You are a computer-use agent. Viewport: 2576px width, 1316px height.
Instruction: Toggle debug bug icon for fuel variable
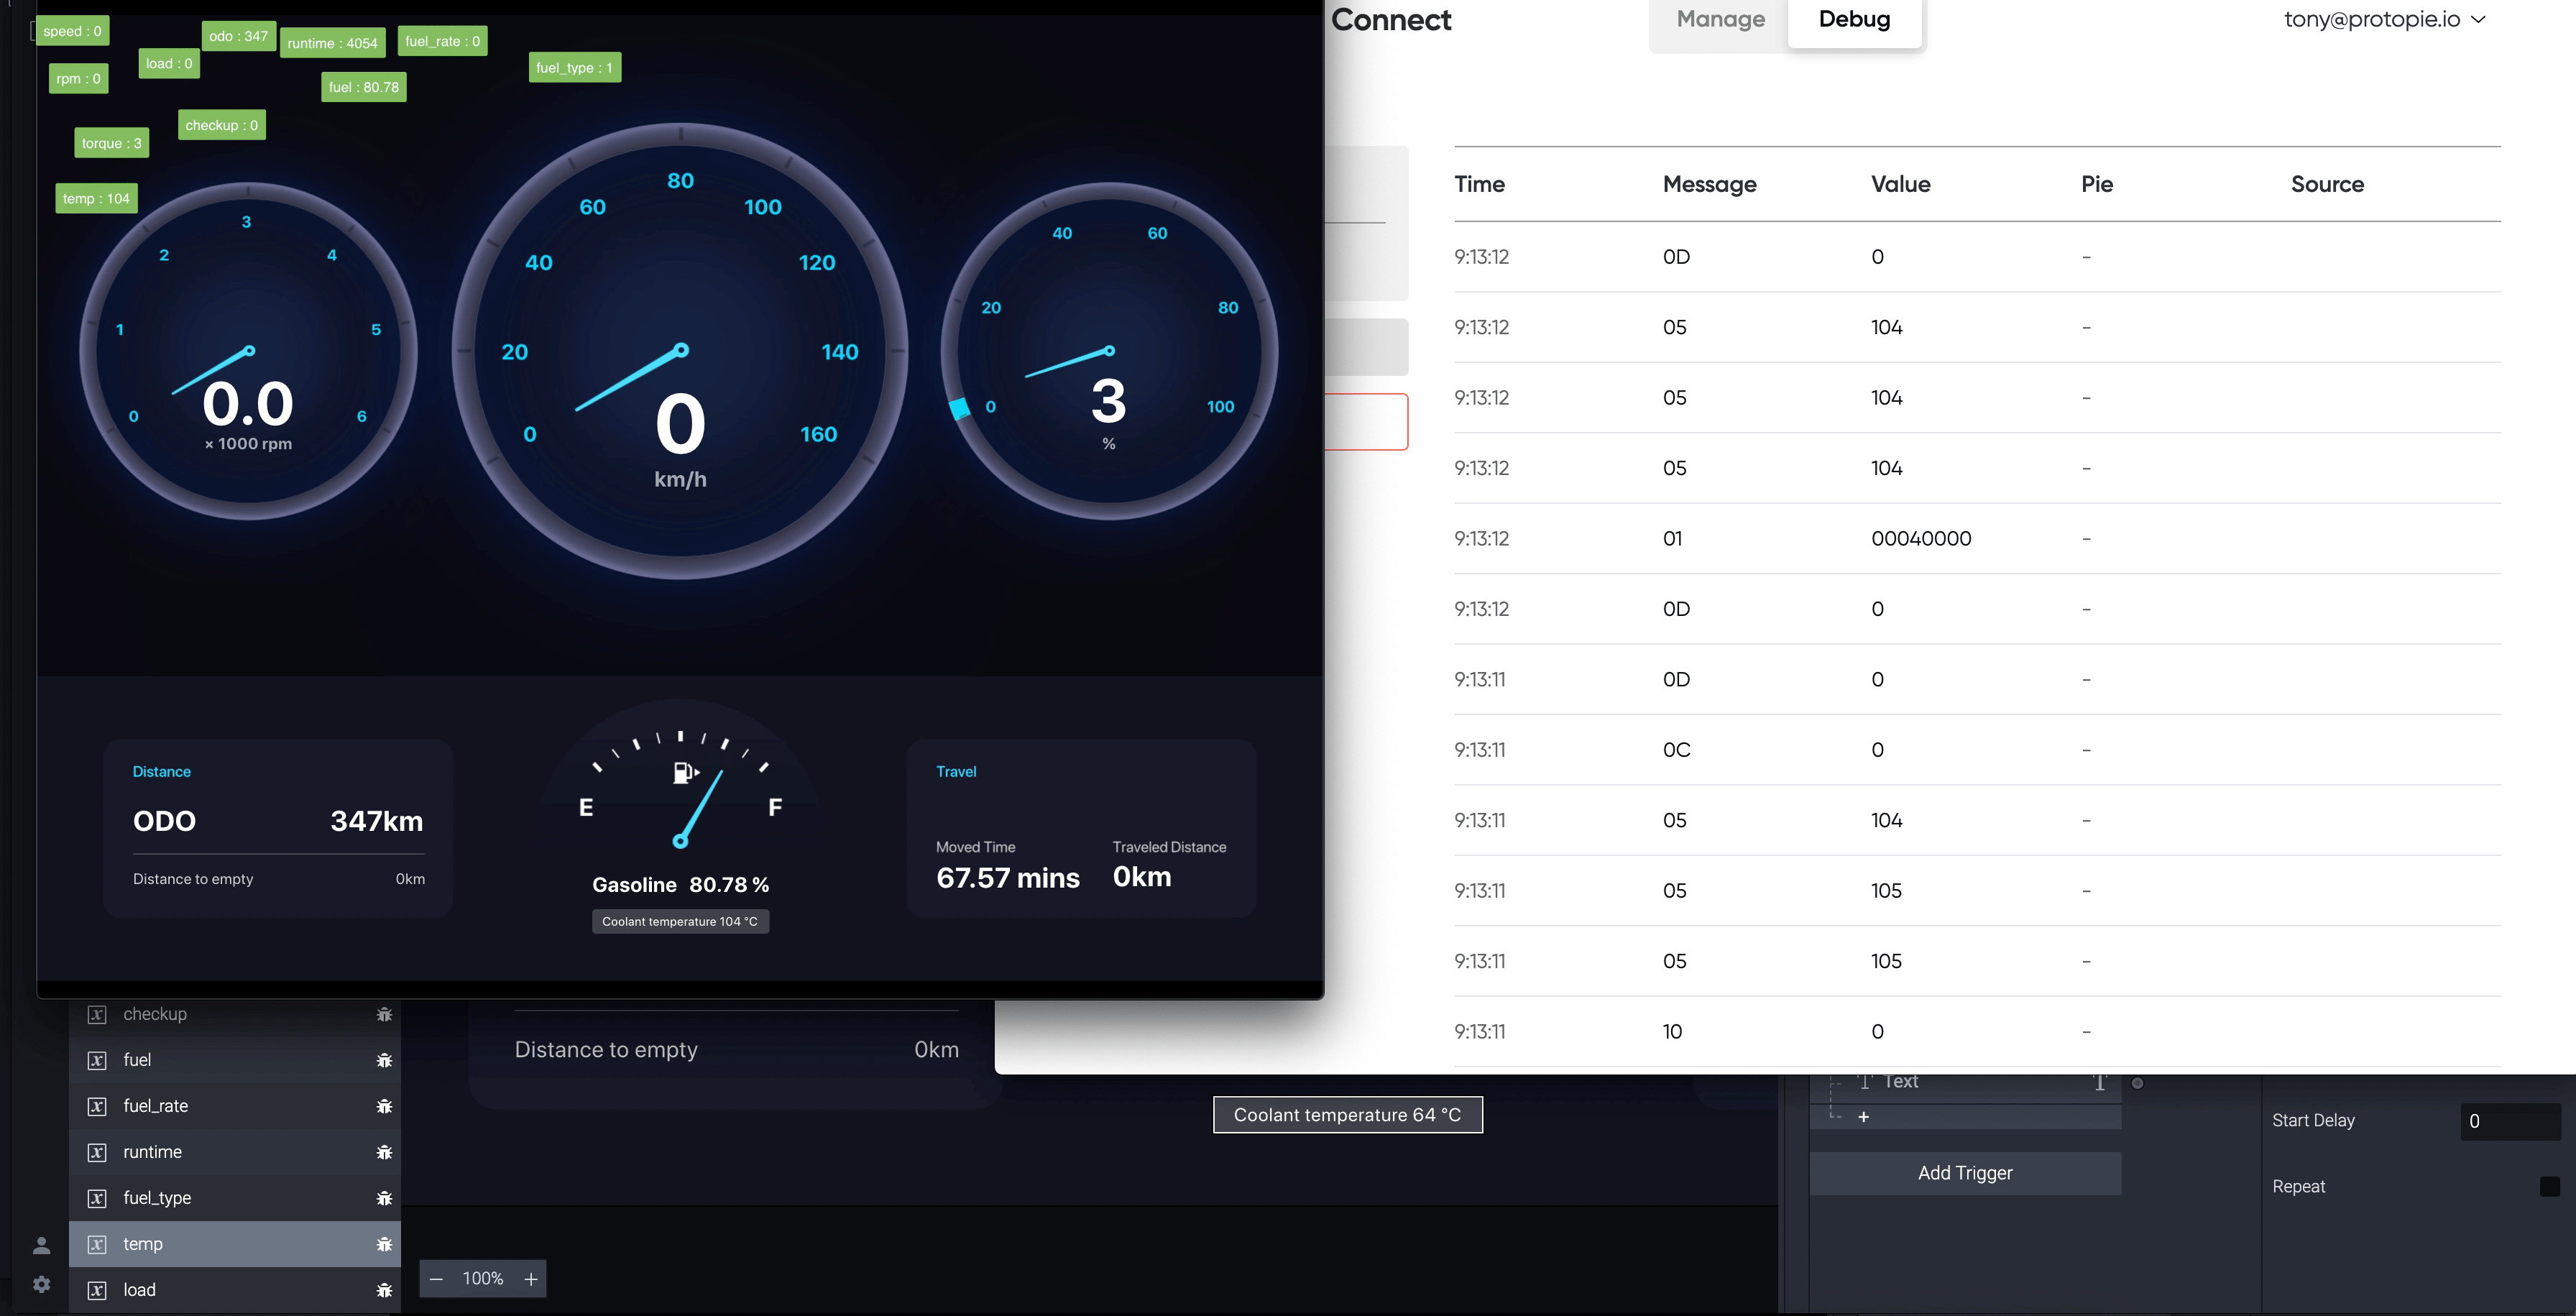pos(384,1060)
